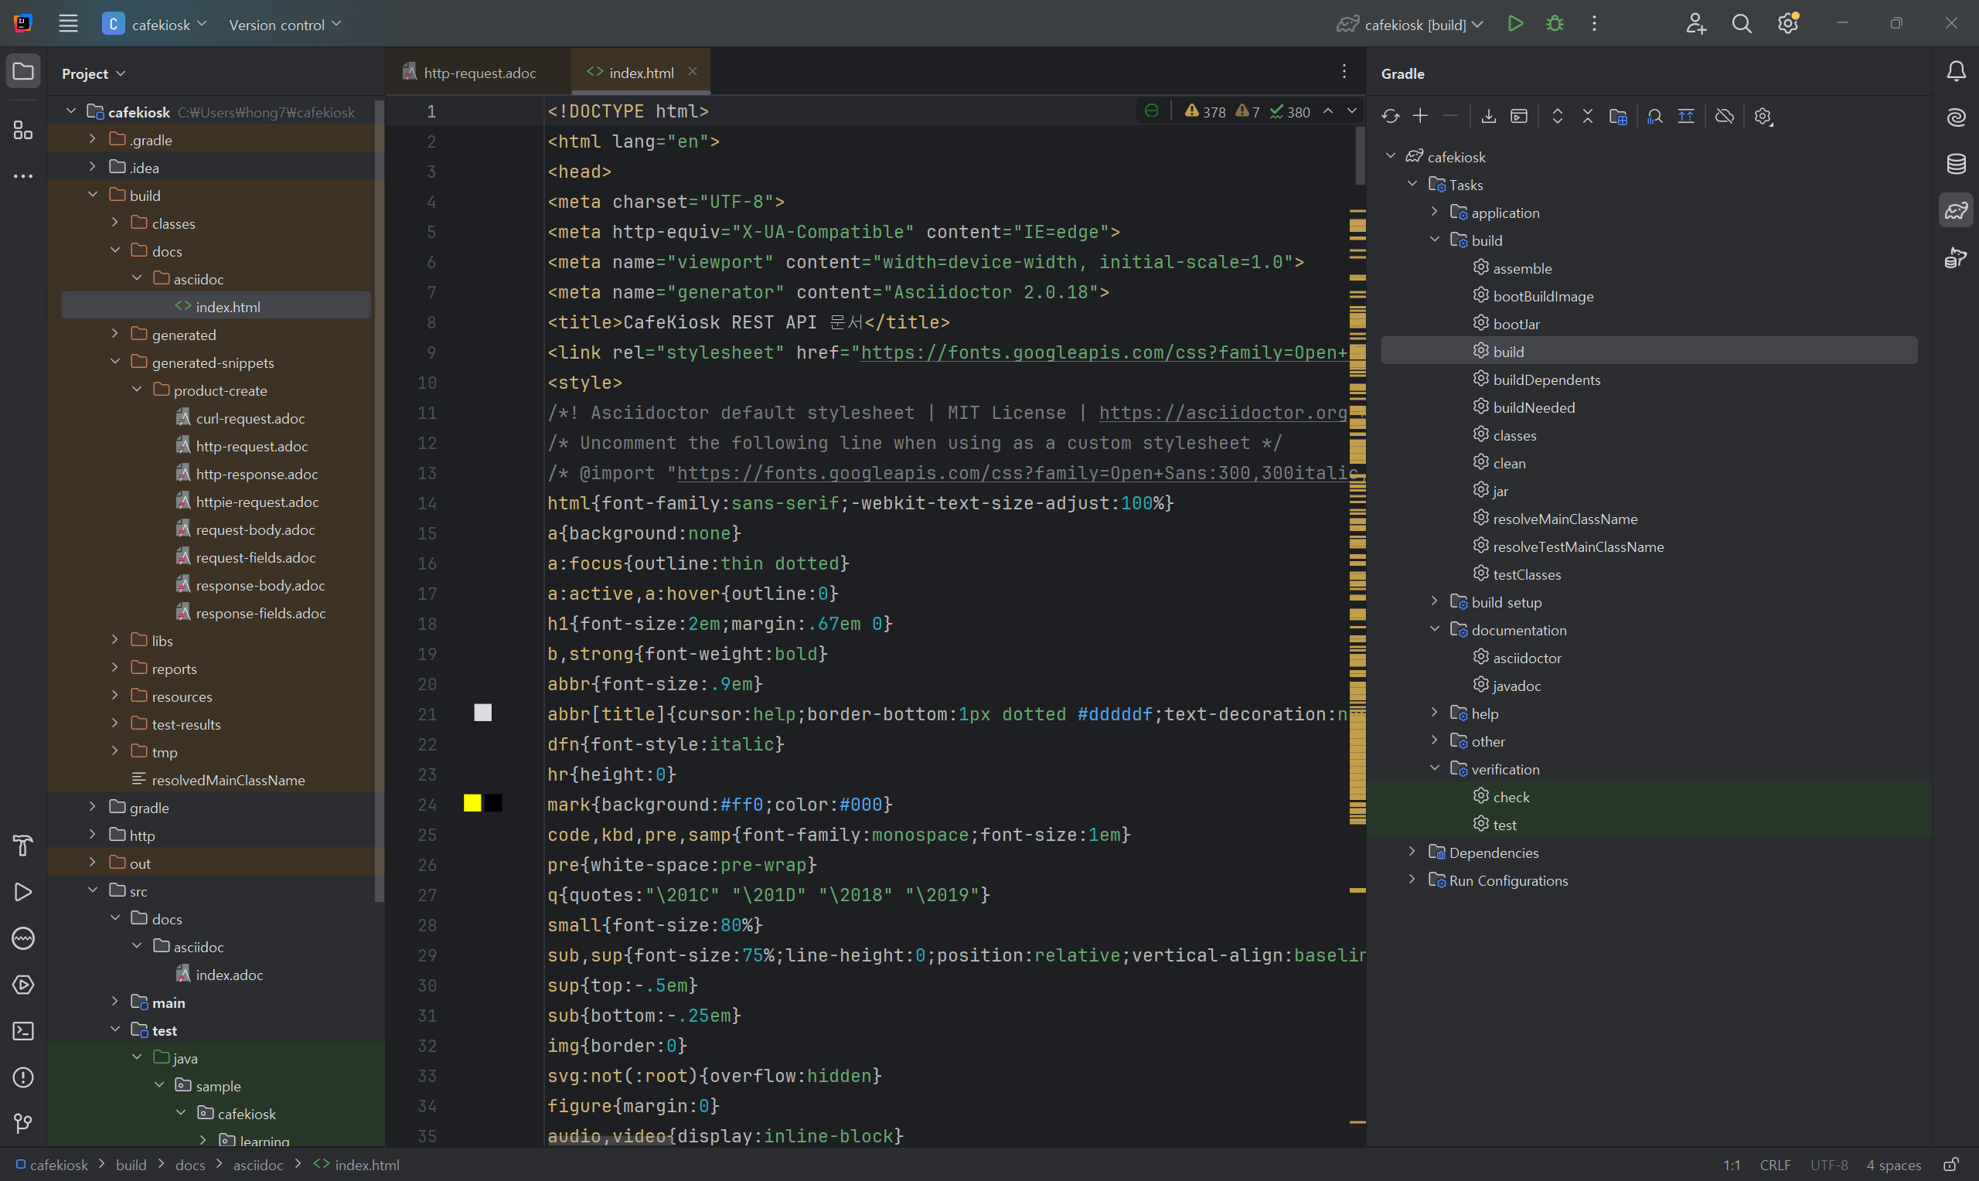Screen dimensions: 1979x1181
Task: Toggle Gradle offline mode icon
Action: click(x=1725, y=116)
